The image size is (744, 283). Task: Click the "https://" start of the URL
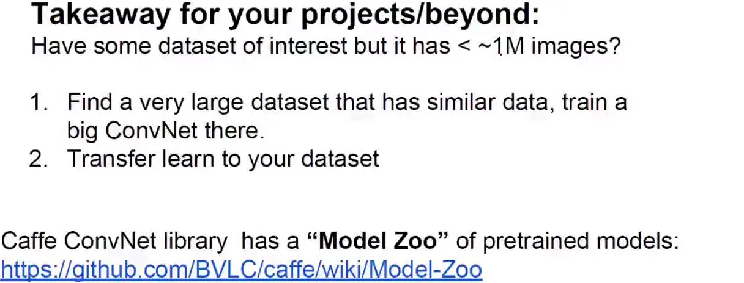[28, 270]
